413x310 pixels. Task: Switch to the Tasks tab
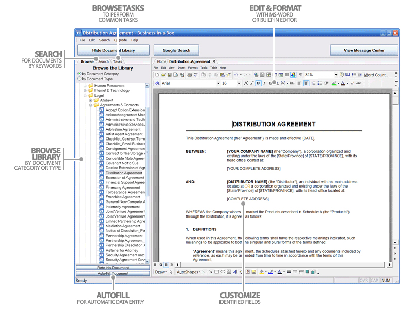pyautogui.click(x=118, y=61)
